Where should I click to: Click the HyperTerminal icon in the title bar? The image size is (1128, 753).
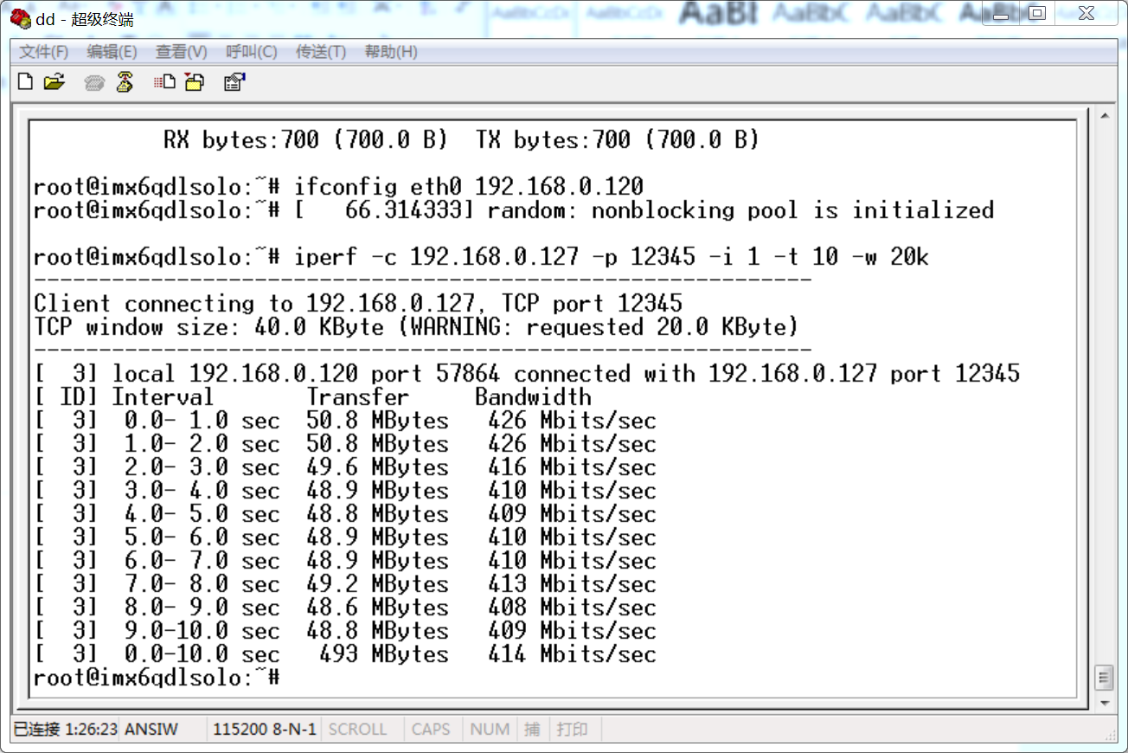(20, 18)
